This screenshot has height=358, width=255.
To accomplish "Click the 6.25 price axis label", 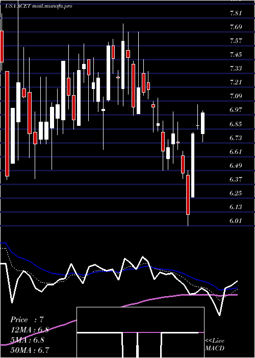I will coord(236,193).
